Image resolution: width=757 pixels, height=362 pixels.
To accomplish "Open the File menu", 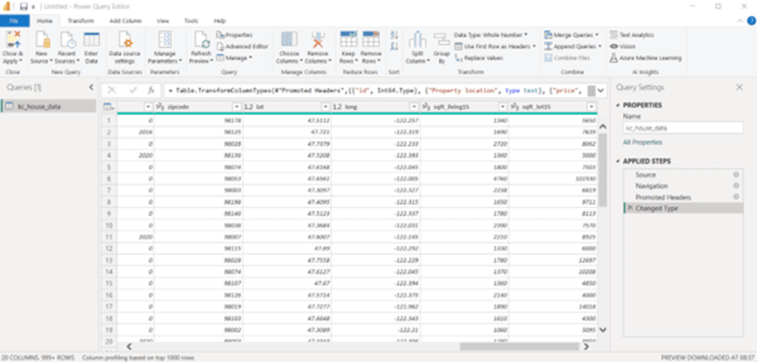I will click(x=14, y=21).
